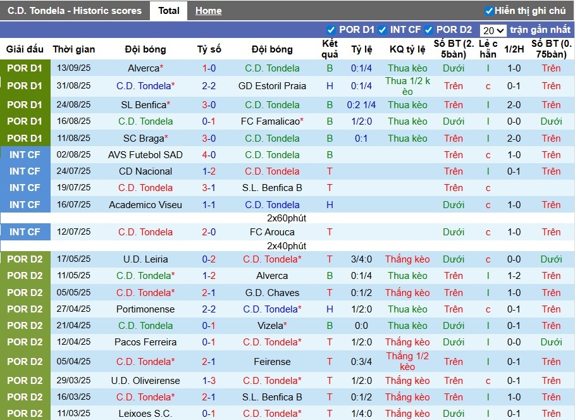Switch to the Home tab
Screen dimensions: 575x420
pyautogui.click(x=208, y=11)
